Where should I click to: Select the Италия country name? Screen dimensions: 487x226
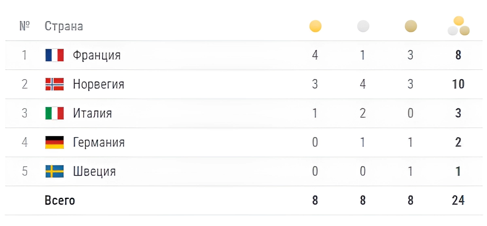point(92,113)
